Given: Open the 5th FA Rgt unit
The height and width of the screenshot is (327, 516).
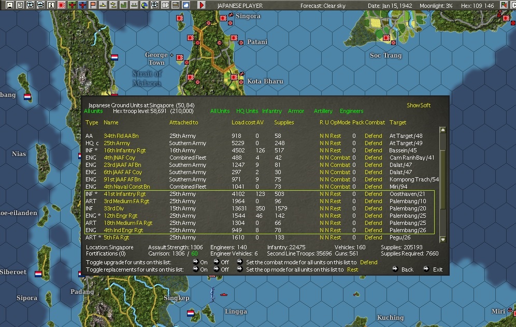Looking at the screenshot, I should tap(117, 237).
